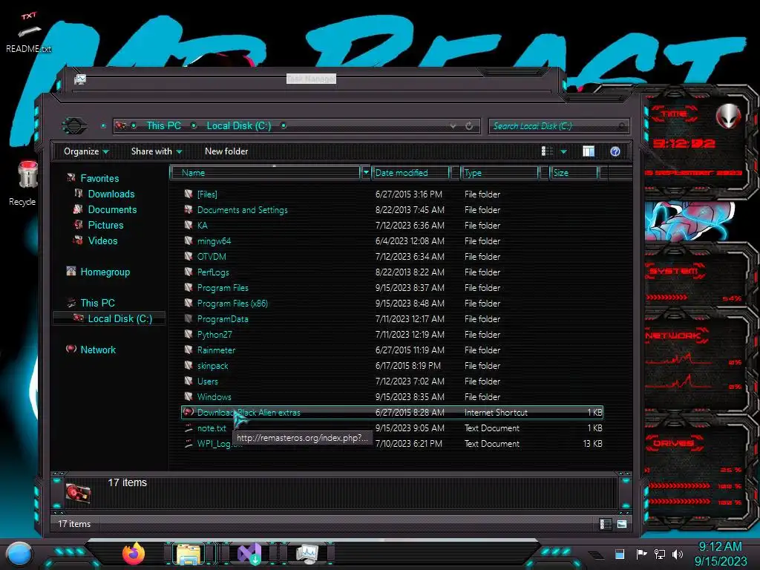Select This PC in navigation pane
Image resolution: width=760 pixels, height=570 pixels.
tap(97, 303)
